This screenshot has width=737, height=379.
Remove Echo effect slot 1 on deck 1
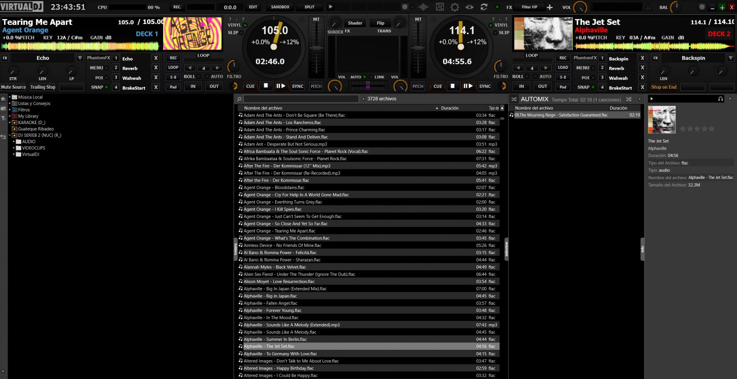(155, 58)
